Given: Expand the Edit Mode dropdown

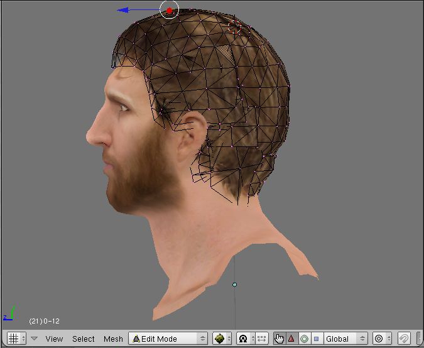Looking at the screenshot, I should pyautogui.click(x=168, y=339).
